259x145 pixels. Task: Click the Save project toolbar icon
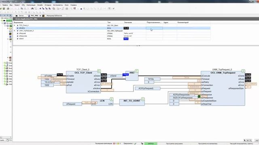(4, 8)
